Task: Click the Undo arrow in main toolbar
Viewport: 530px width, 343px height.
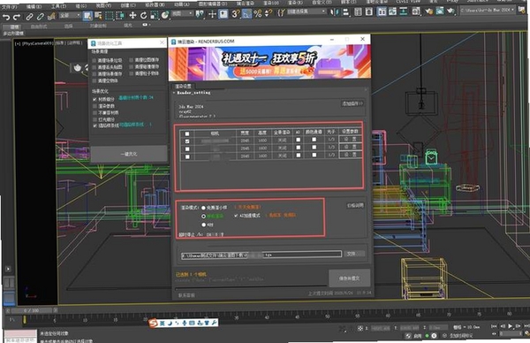Action: [x=6, y=16]
